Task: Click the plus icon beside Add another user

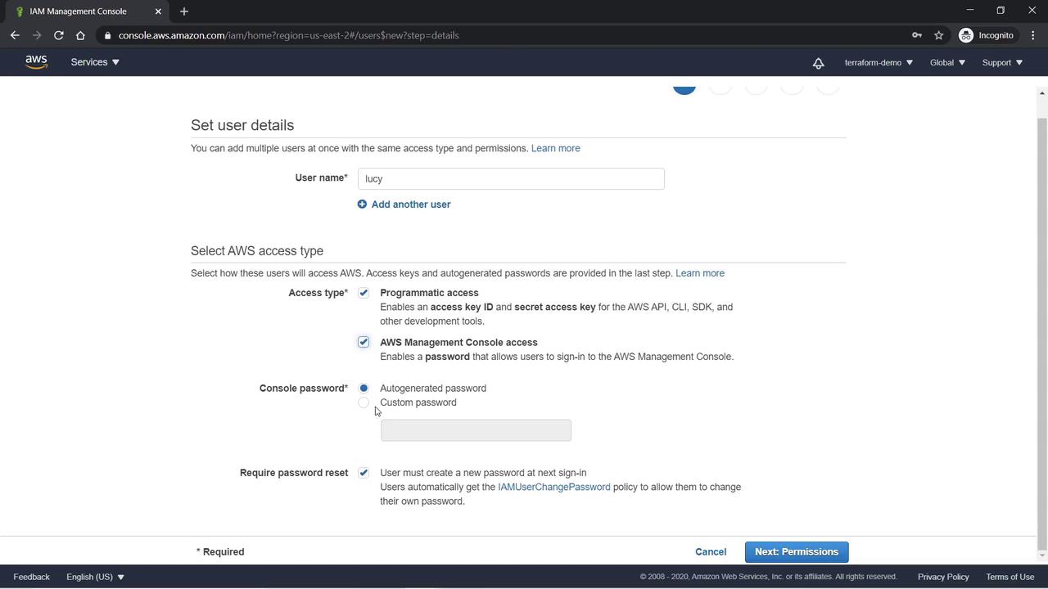Action: (x=362, y=205)
